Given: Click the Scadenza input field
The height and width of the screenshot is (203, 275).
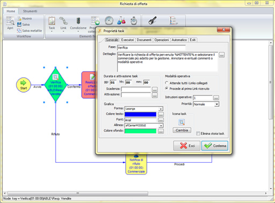Looking at the screenshot, I should (x=136, y=89).
